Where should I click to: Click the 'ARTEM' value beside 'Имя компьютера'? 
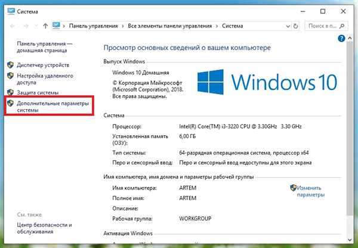coord(188,188)
